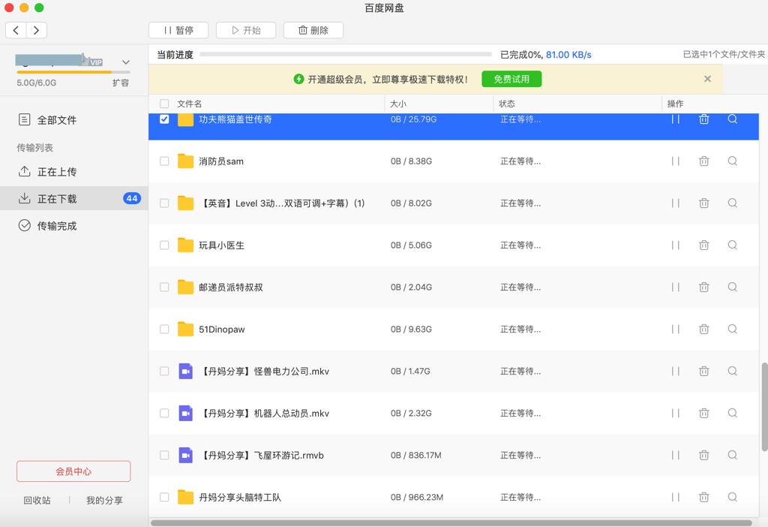768x527 pixels.
Task: Locate 功夫熊猫盖世传奇 with its magnifier icon
Action: [732, 119]
